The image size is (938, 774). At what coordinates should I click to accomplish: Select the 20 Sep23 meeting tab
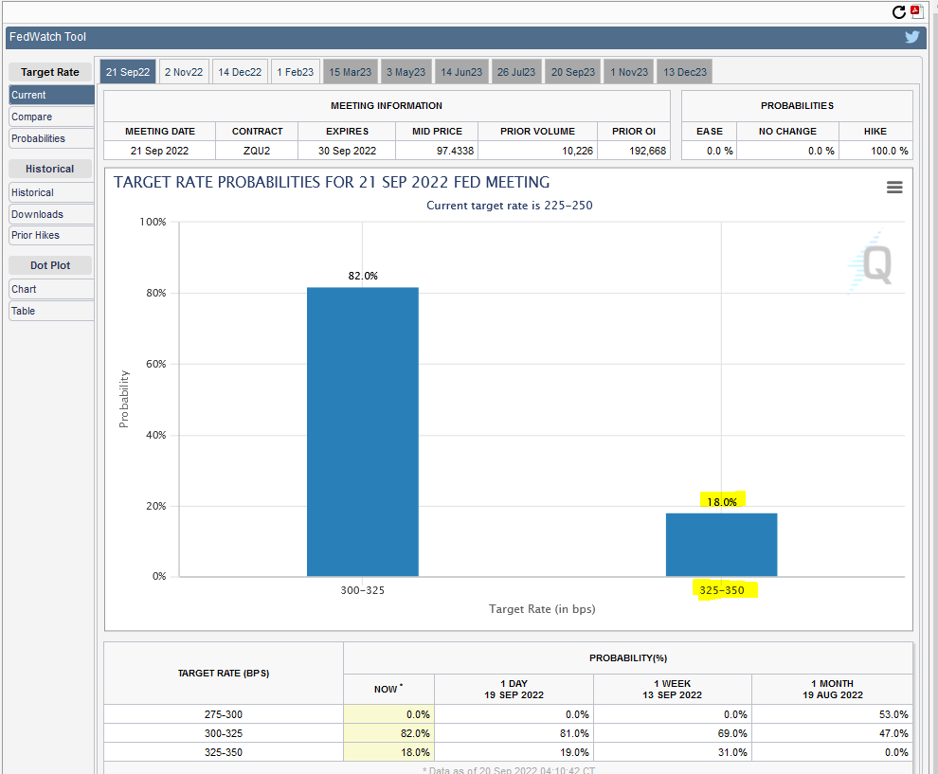point(572,72)
